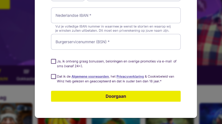This screenshot has width=222, height=124.
Task: Enable bonuses and promotions opt-in checkbox
Action: tap(54, 61)
